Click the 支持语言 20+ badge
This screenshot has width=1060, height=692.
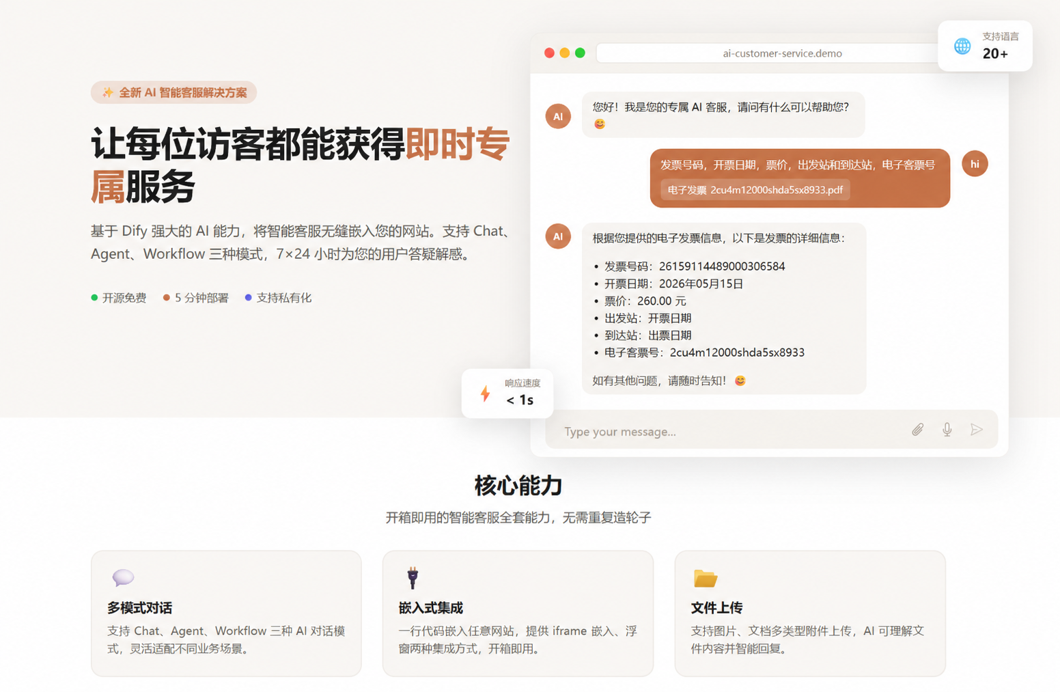985,46
